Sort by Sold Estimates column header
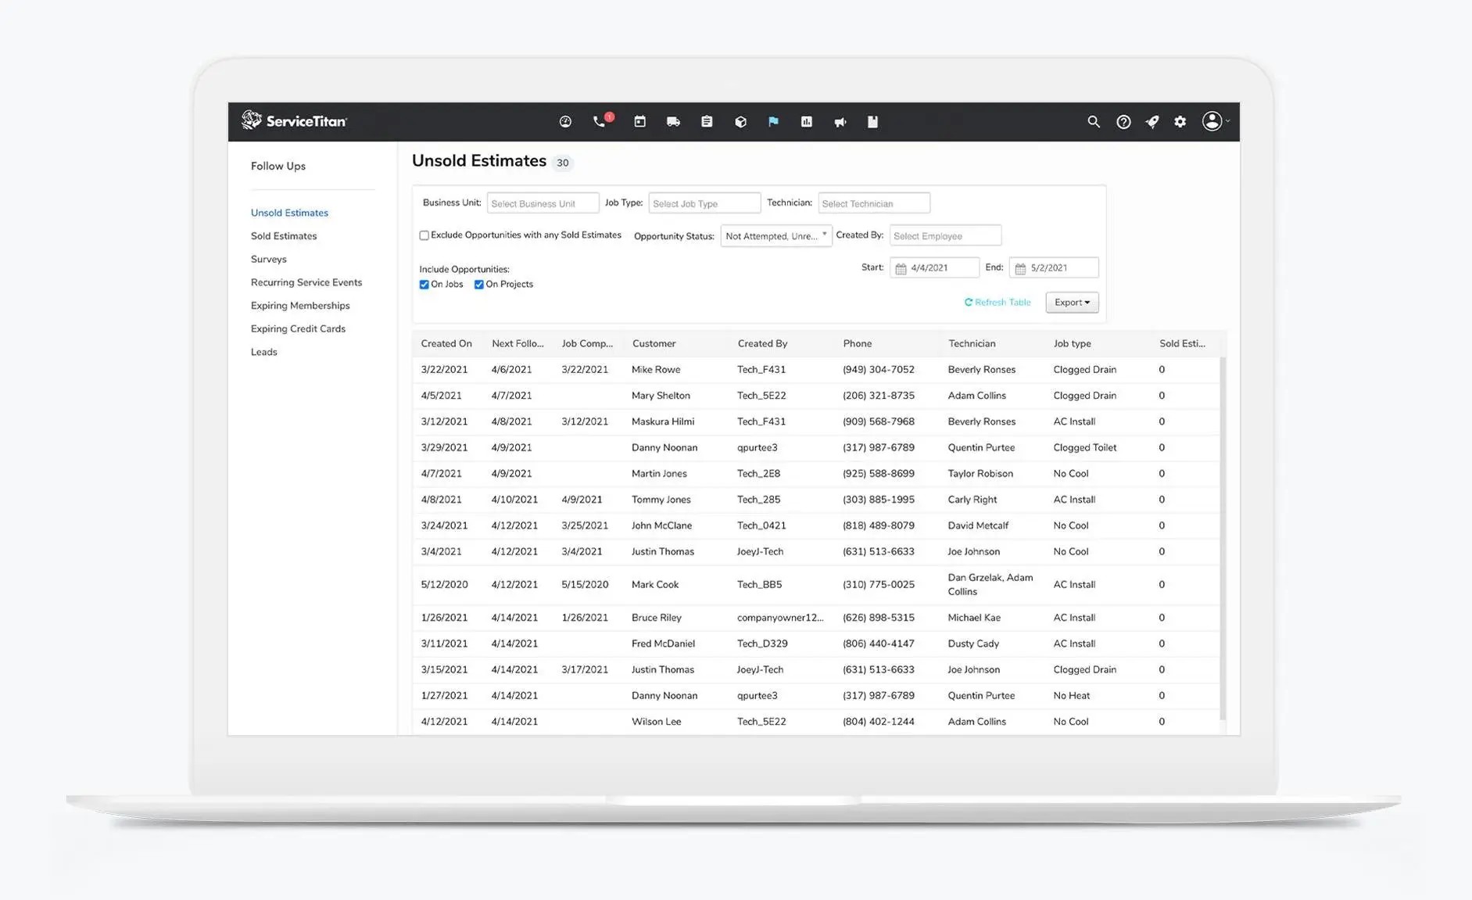 pyautogui.click(x=1182, y=344)
